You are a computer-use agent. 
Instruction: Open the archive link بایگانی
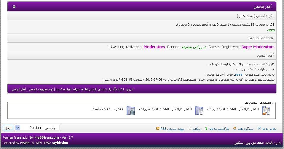click(x=197, y=129)
